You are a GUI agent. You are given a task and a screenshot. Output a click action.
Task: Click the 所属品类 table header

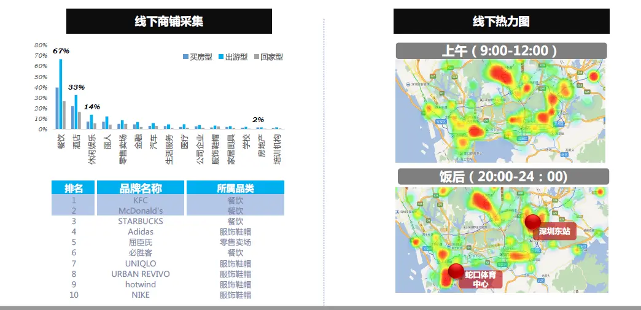pyautogui.click(x=236, y=188)
